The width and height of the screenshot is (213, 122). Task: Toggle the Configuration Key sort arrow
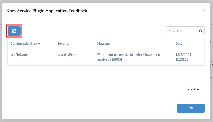[39, 44]
